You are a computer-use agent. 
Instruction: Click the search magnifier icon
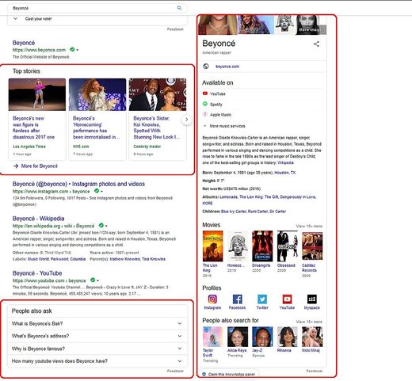pyautogui.click(x=179, y=8)
